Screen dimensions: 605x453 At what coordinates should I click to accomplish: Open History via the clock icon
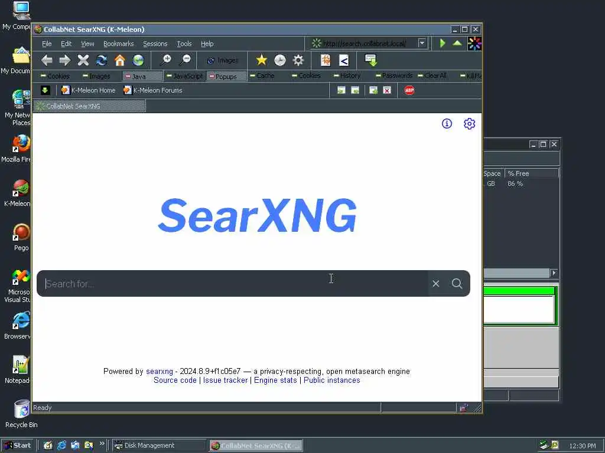[x=279, y=60]
